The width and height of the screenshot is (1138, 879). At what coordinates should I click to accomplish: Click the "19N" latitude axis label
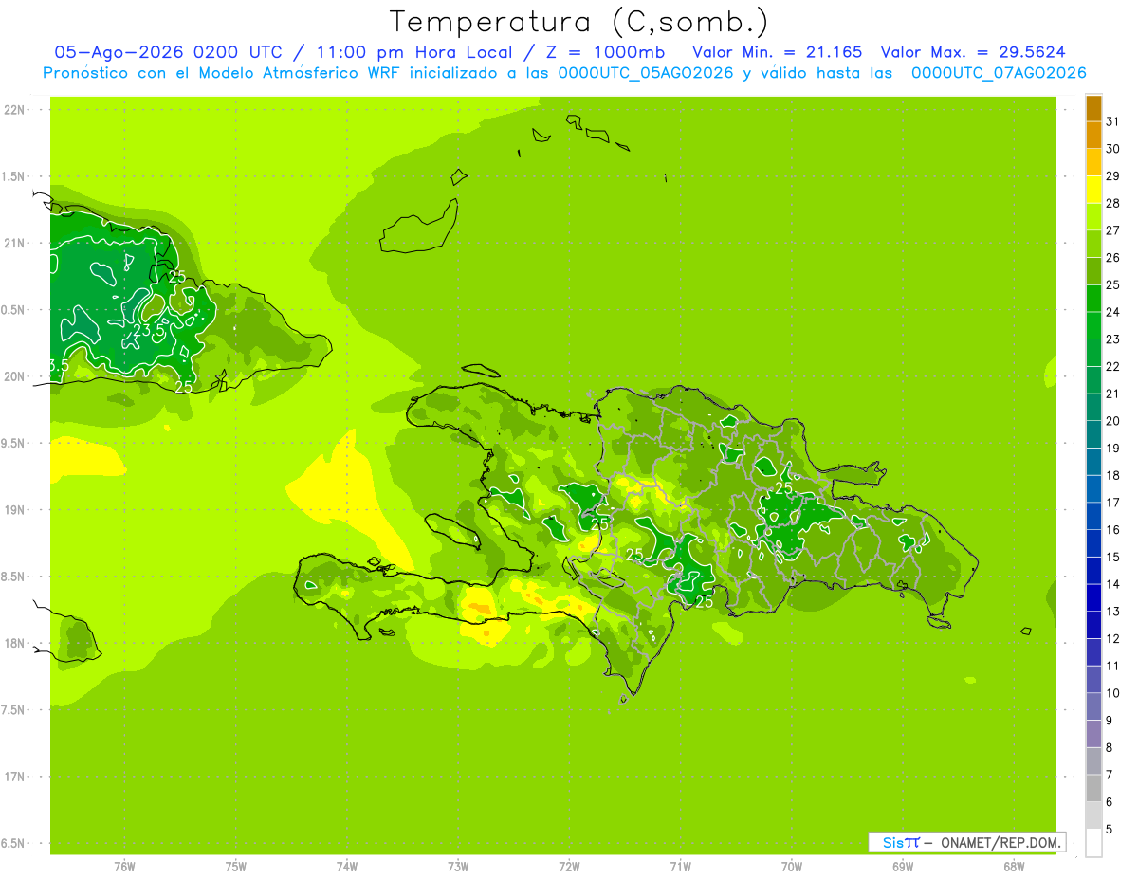coord(14,510)
